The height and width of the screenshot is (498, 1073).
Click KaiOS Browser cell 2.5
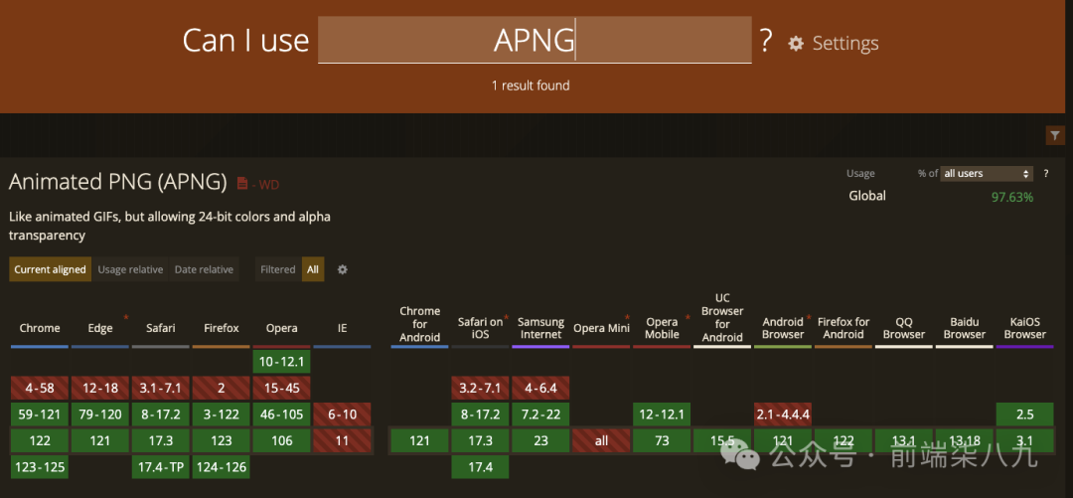(x=1024, y=415)
